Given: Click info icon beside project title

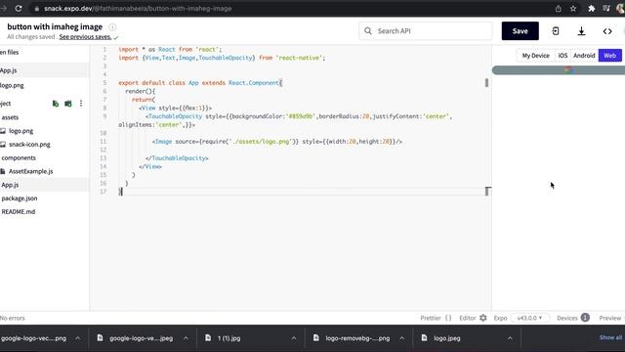Looking at the screenshot, I should point(112,26).
